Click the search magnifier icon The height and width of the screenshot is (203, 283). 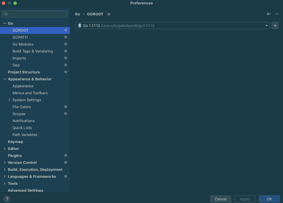coord(6,14)
